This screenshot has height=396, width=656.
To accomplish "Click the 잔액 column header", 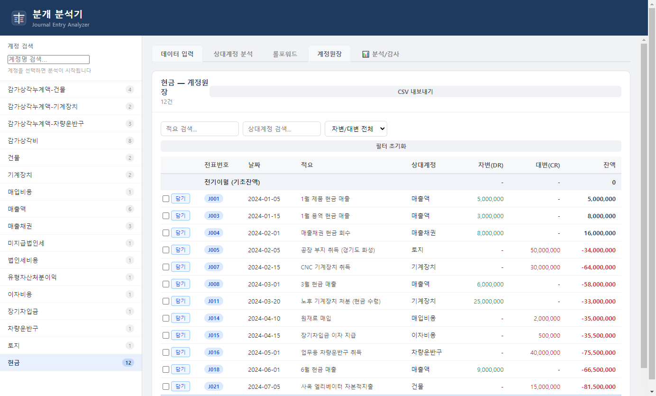I will (x=610, y=165).
